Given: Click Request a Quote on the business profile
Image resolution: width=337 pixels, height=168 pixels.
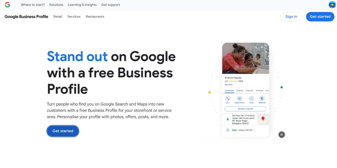Looking at the screenshot, I should [x=246, y=109].
